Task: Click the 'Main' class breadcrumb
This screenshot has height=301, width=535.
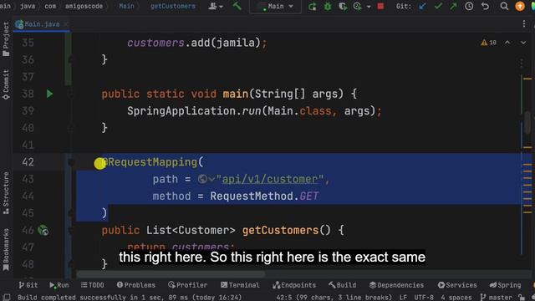Action: pos(126,6)
